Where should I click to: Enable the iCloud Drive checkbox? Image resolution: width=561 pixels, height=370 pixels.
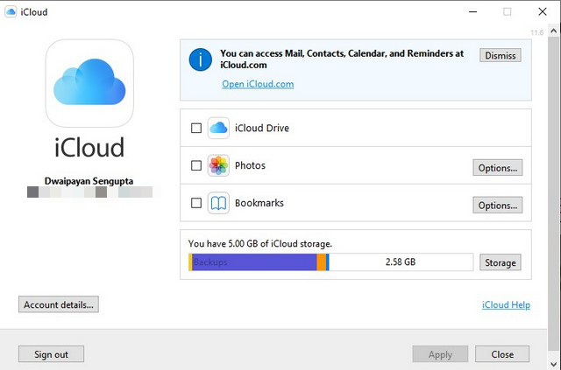pos(196,128)
